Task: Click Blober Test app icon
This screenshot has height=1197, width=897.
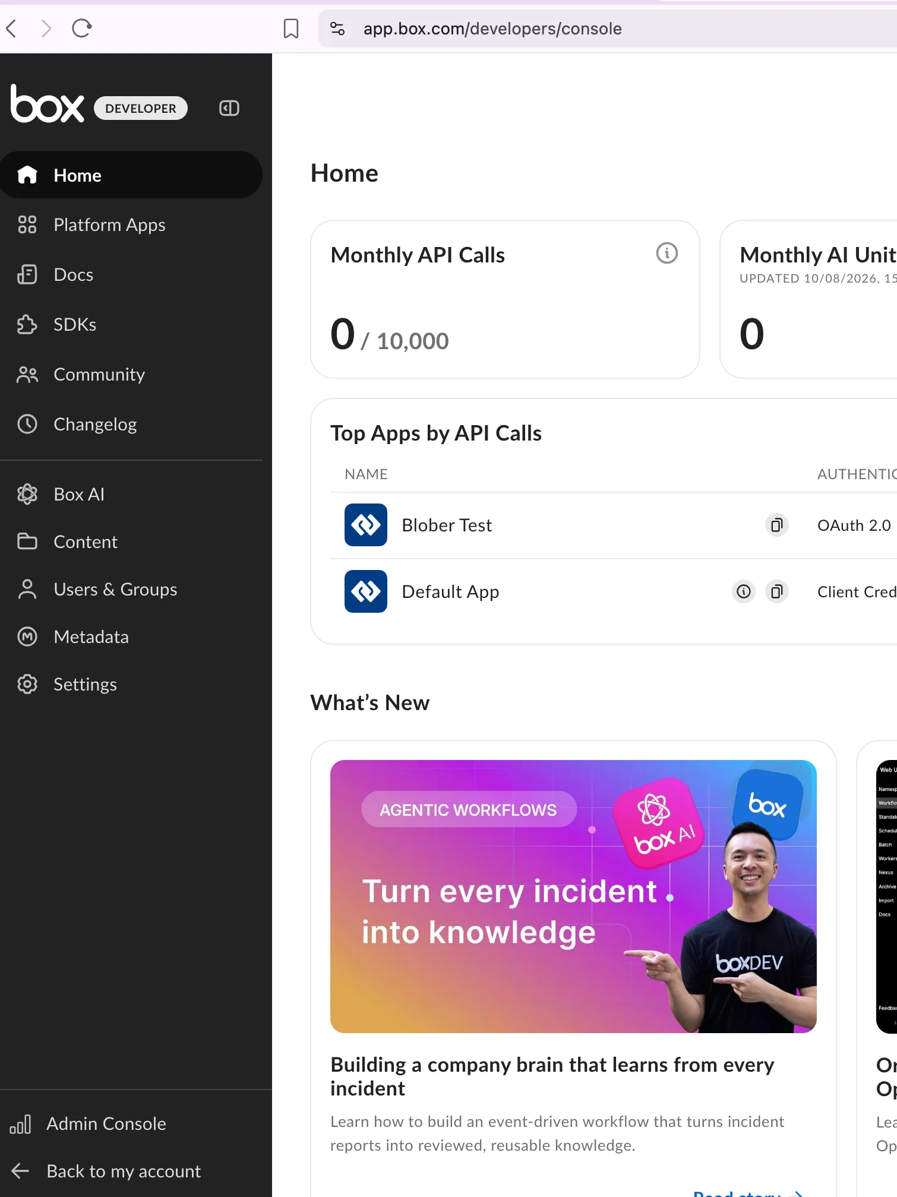Action: 366,525
